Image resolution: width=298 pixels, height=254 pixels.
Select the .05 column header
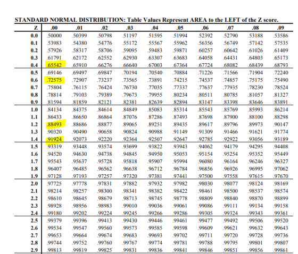coord(180,28)
